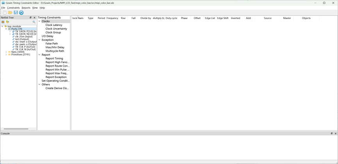Select Report Timing item
338x164 pixels.
(54, 59)
